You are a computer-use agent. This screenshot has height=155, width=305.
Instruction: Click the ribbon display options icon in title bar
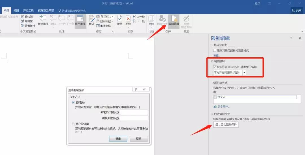click(269, 3)
